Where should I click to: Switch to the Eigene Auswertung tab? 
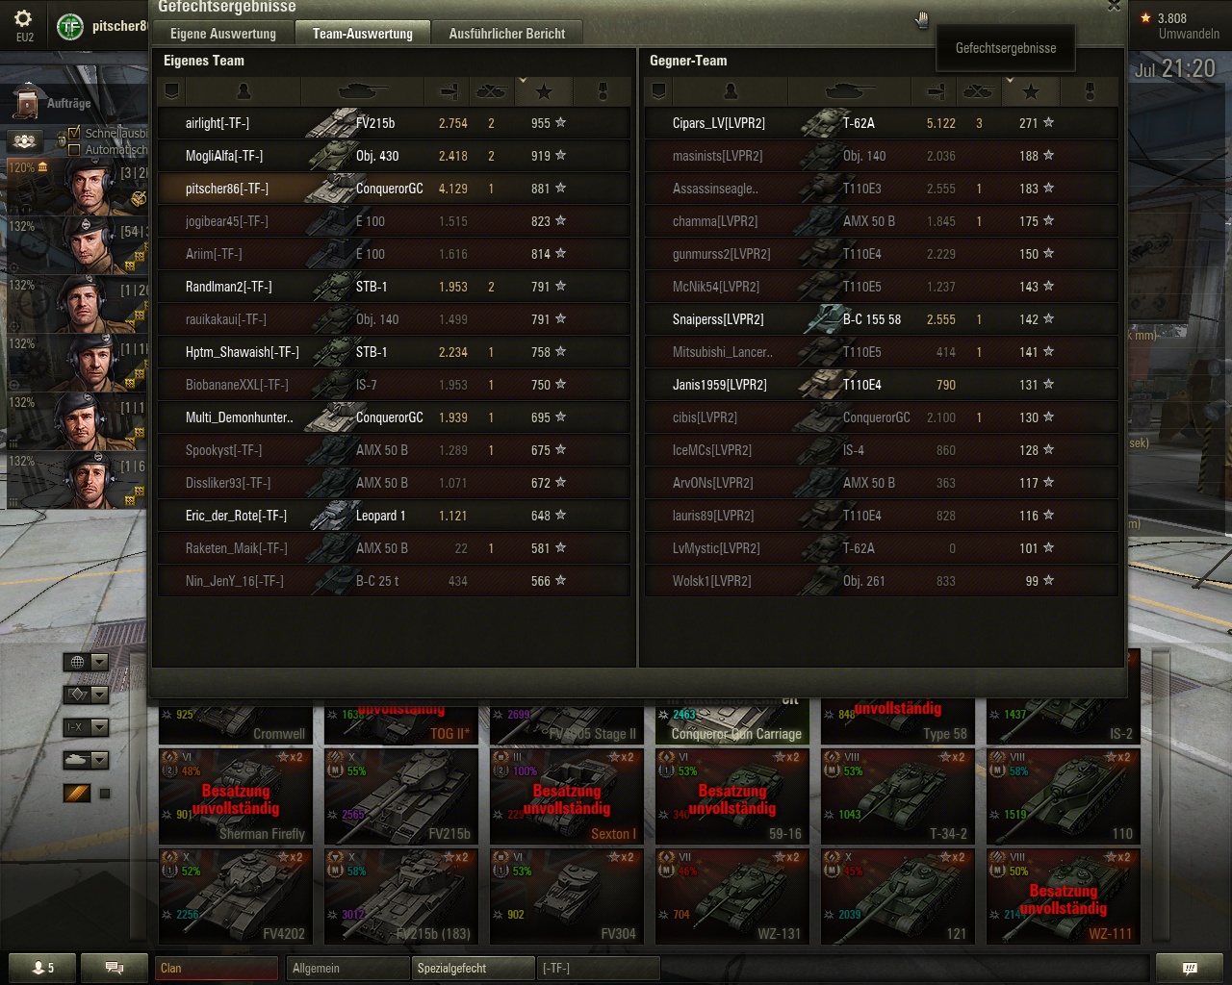point(223,34)
